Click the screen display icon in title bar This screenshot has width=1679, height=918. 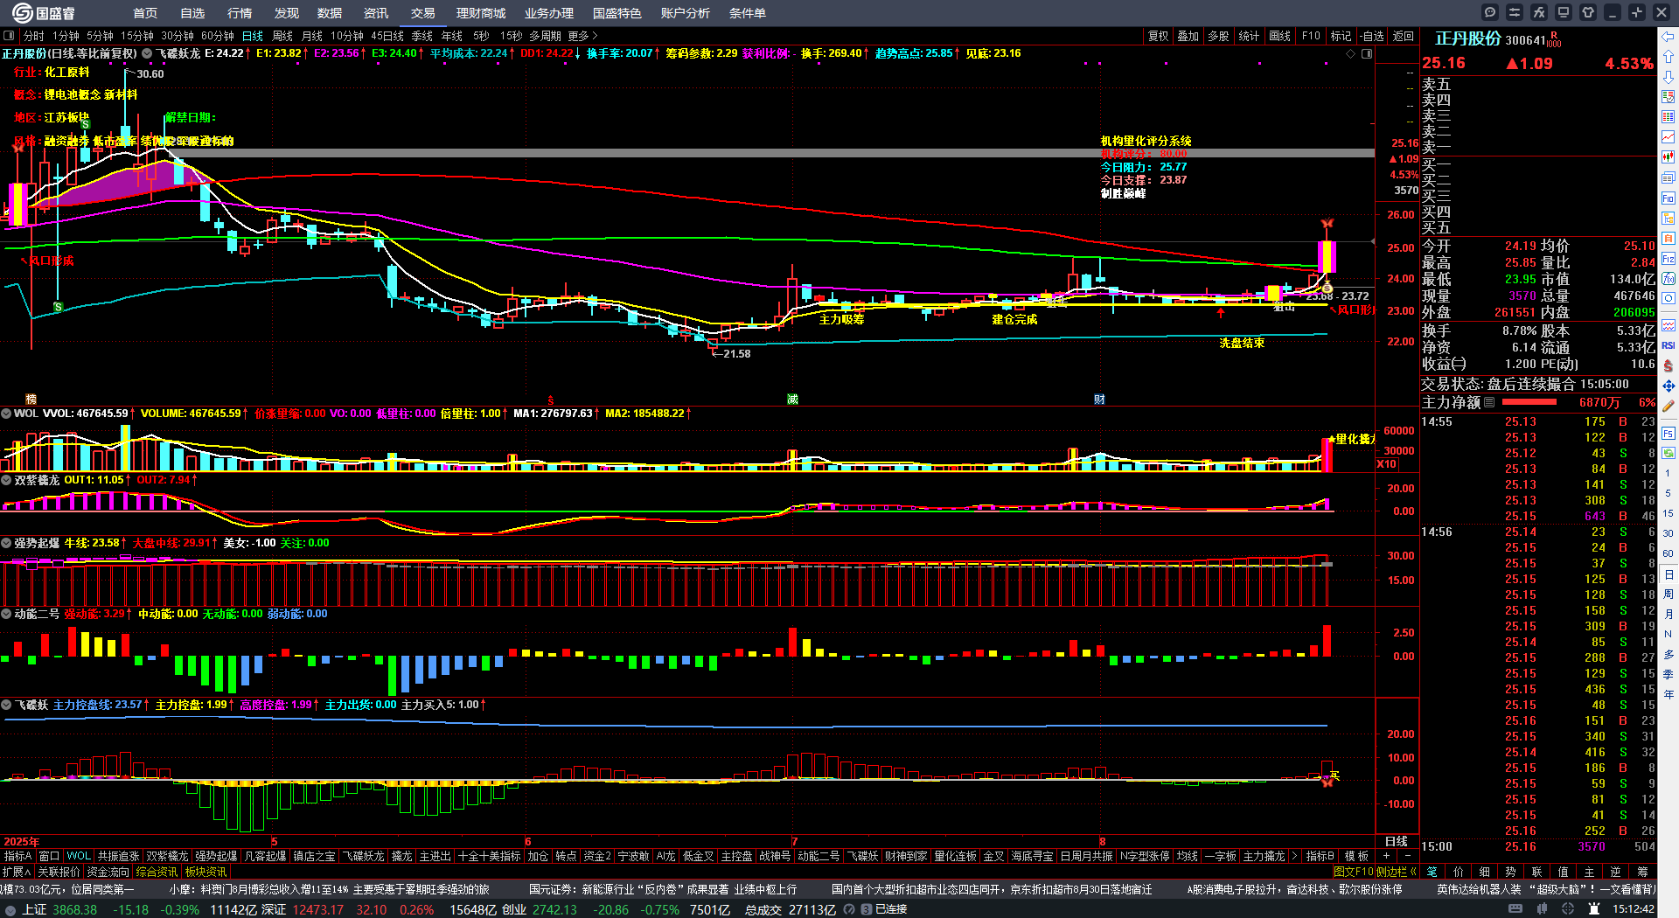point(1564,12)
